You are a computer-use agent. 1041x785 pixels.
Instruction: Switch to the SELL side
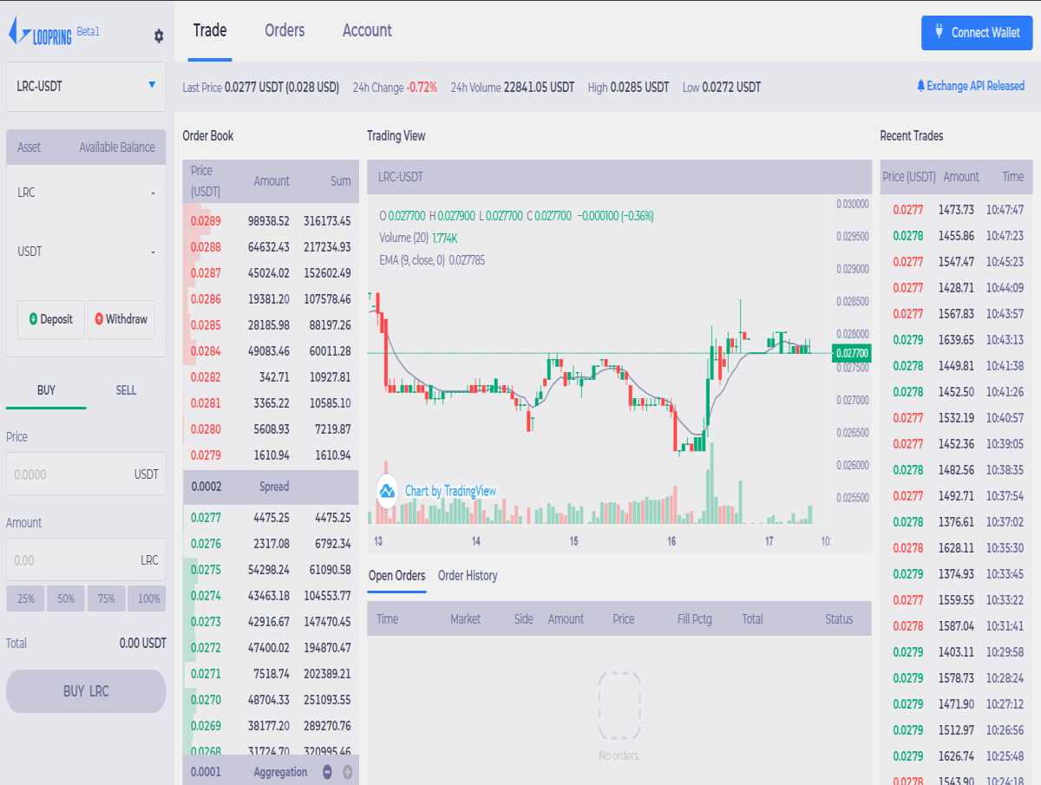click(125, 390)
